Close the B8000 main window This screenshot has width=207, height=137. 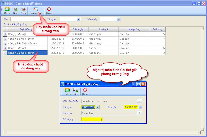point(204,4)
